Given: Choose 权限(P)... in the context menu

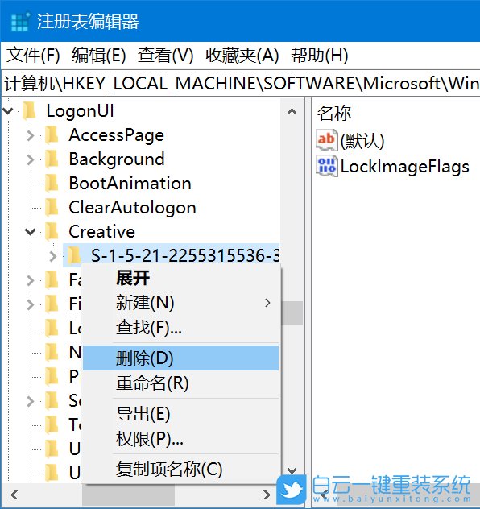Looking at the screenshot, I should tap(180, 439).
